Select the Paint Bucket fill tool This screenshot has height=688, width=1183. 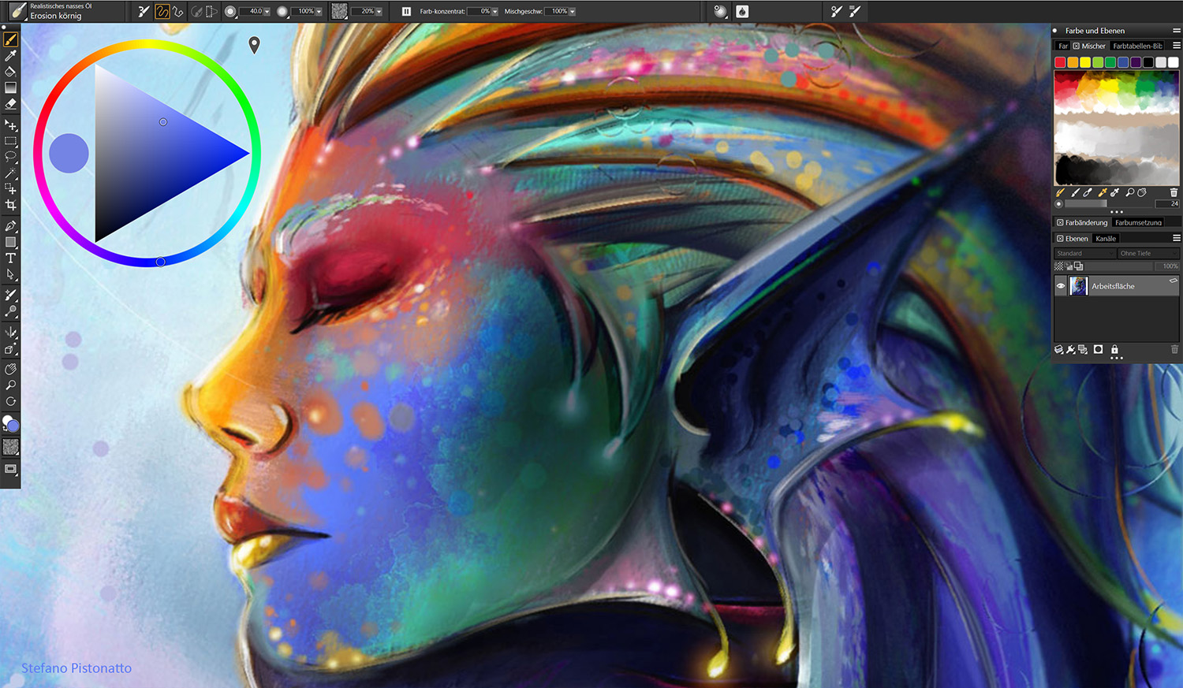tap(10, 72)
